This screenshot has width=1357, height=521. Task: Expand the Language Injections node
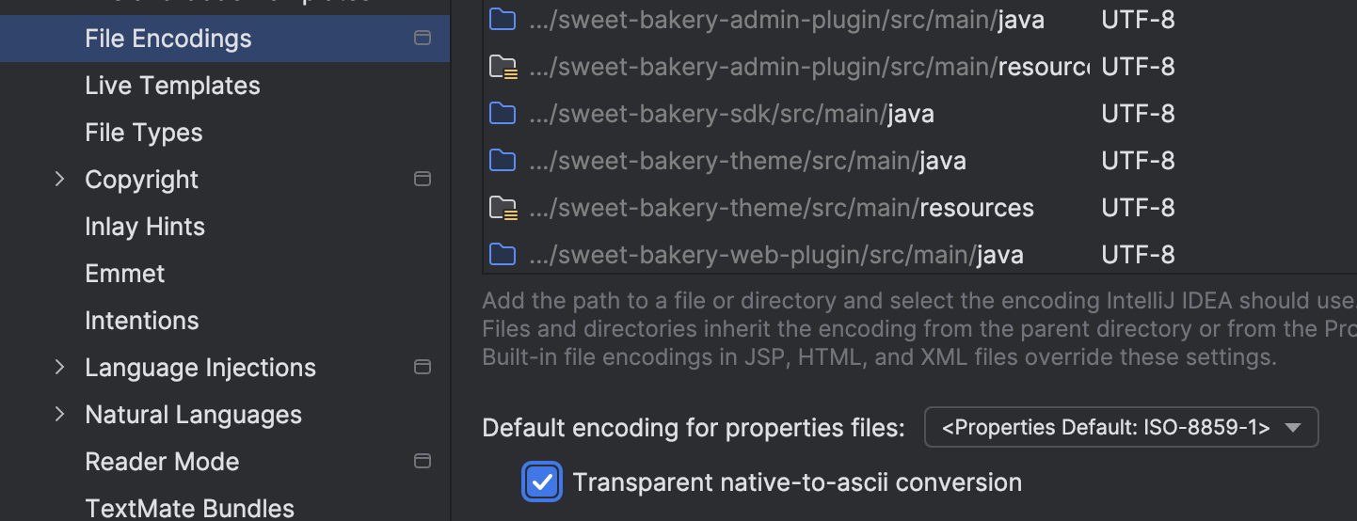click(60, 368)
